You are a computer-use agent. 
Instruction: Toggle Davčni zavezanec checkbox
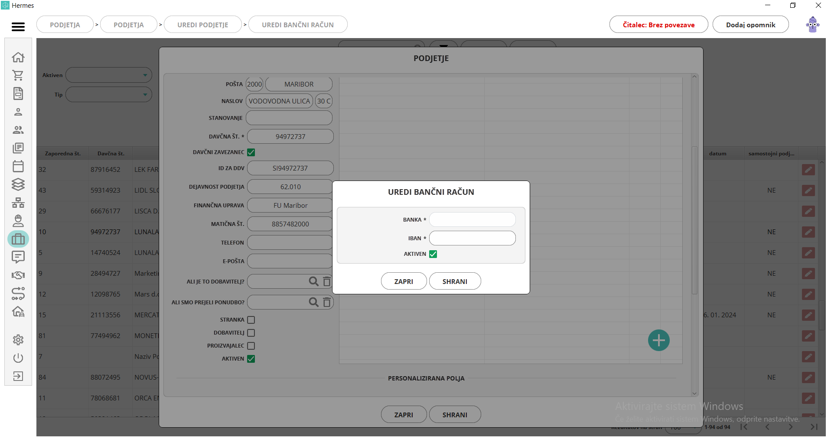coord(251,152)
